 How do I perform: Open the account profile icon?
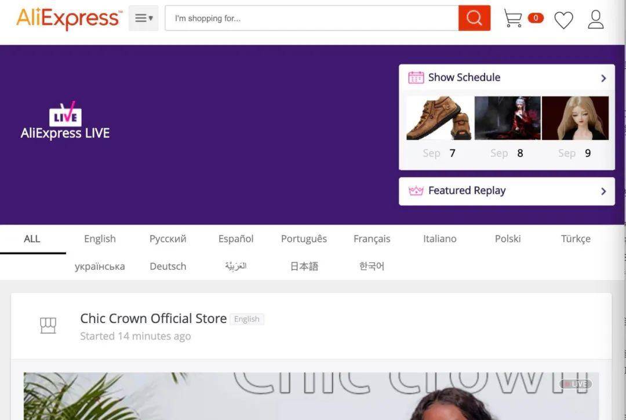tap(596, 20)
